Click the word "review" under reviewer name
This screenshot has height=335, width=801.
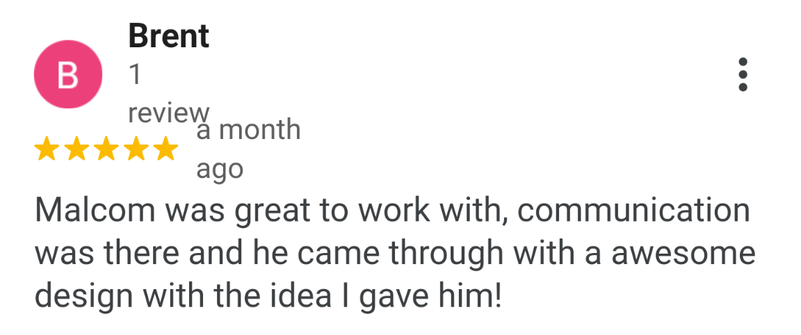click(168, 113)
